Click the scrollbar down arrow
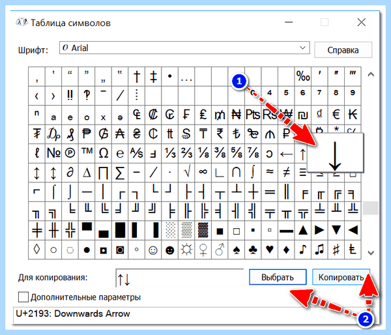Screen dimensions: 391x335 [371, 252]
